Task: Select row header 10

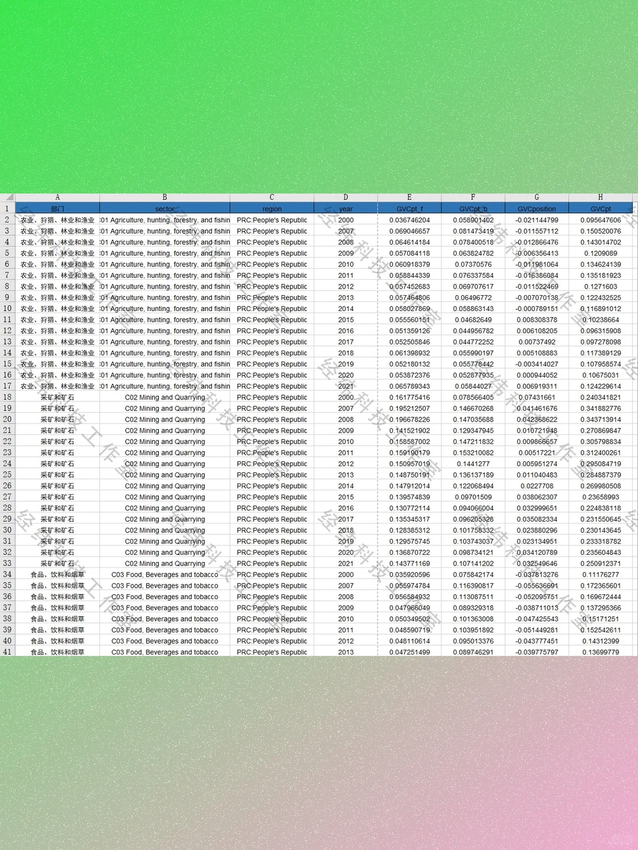Action: [x=7, y=308]
